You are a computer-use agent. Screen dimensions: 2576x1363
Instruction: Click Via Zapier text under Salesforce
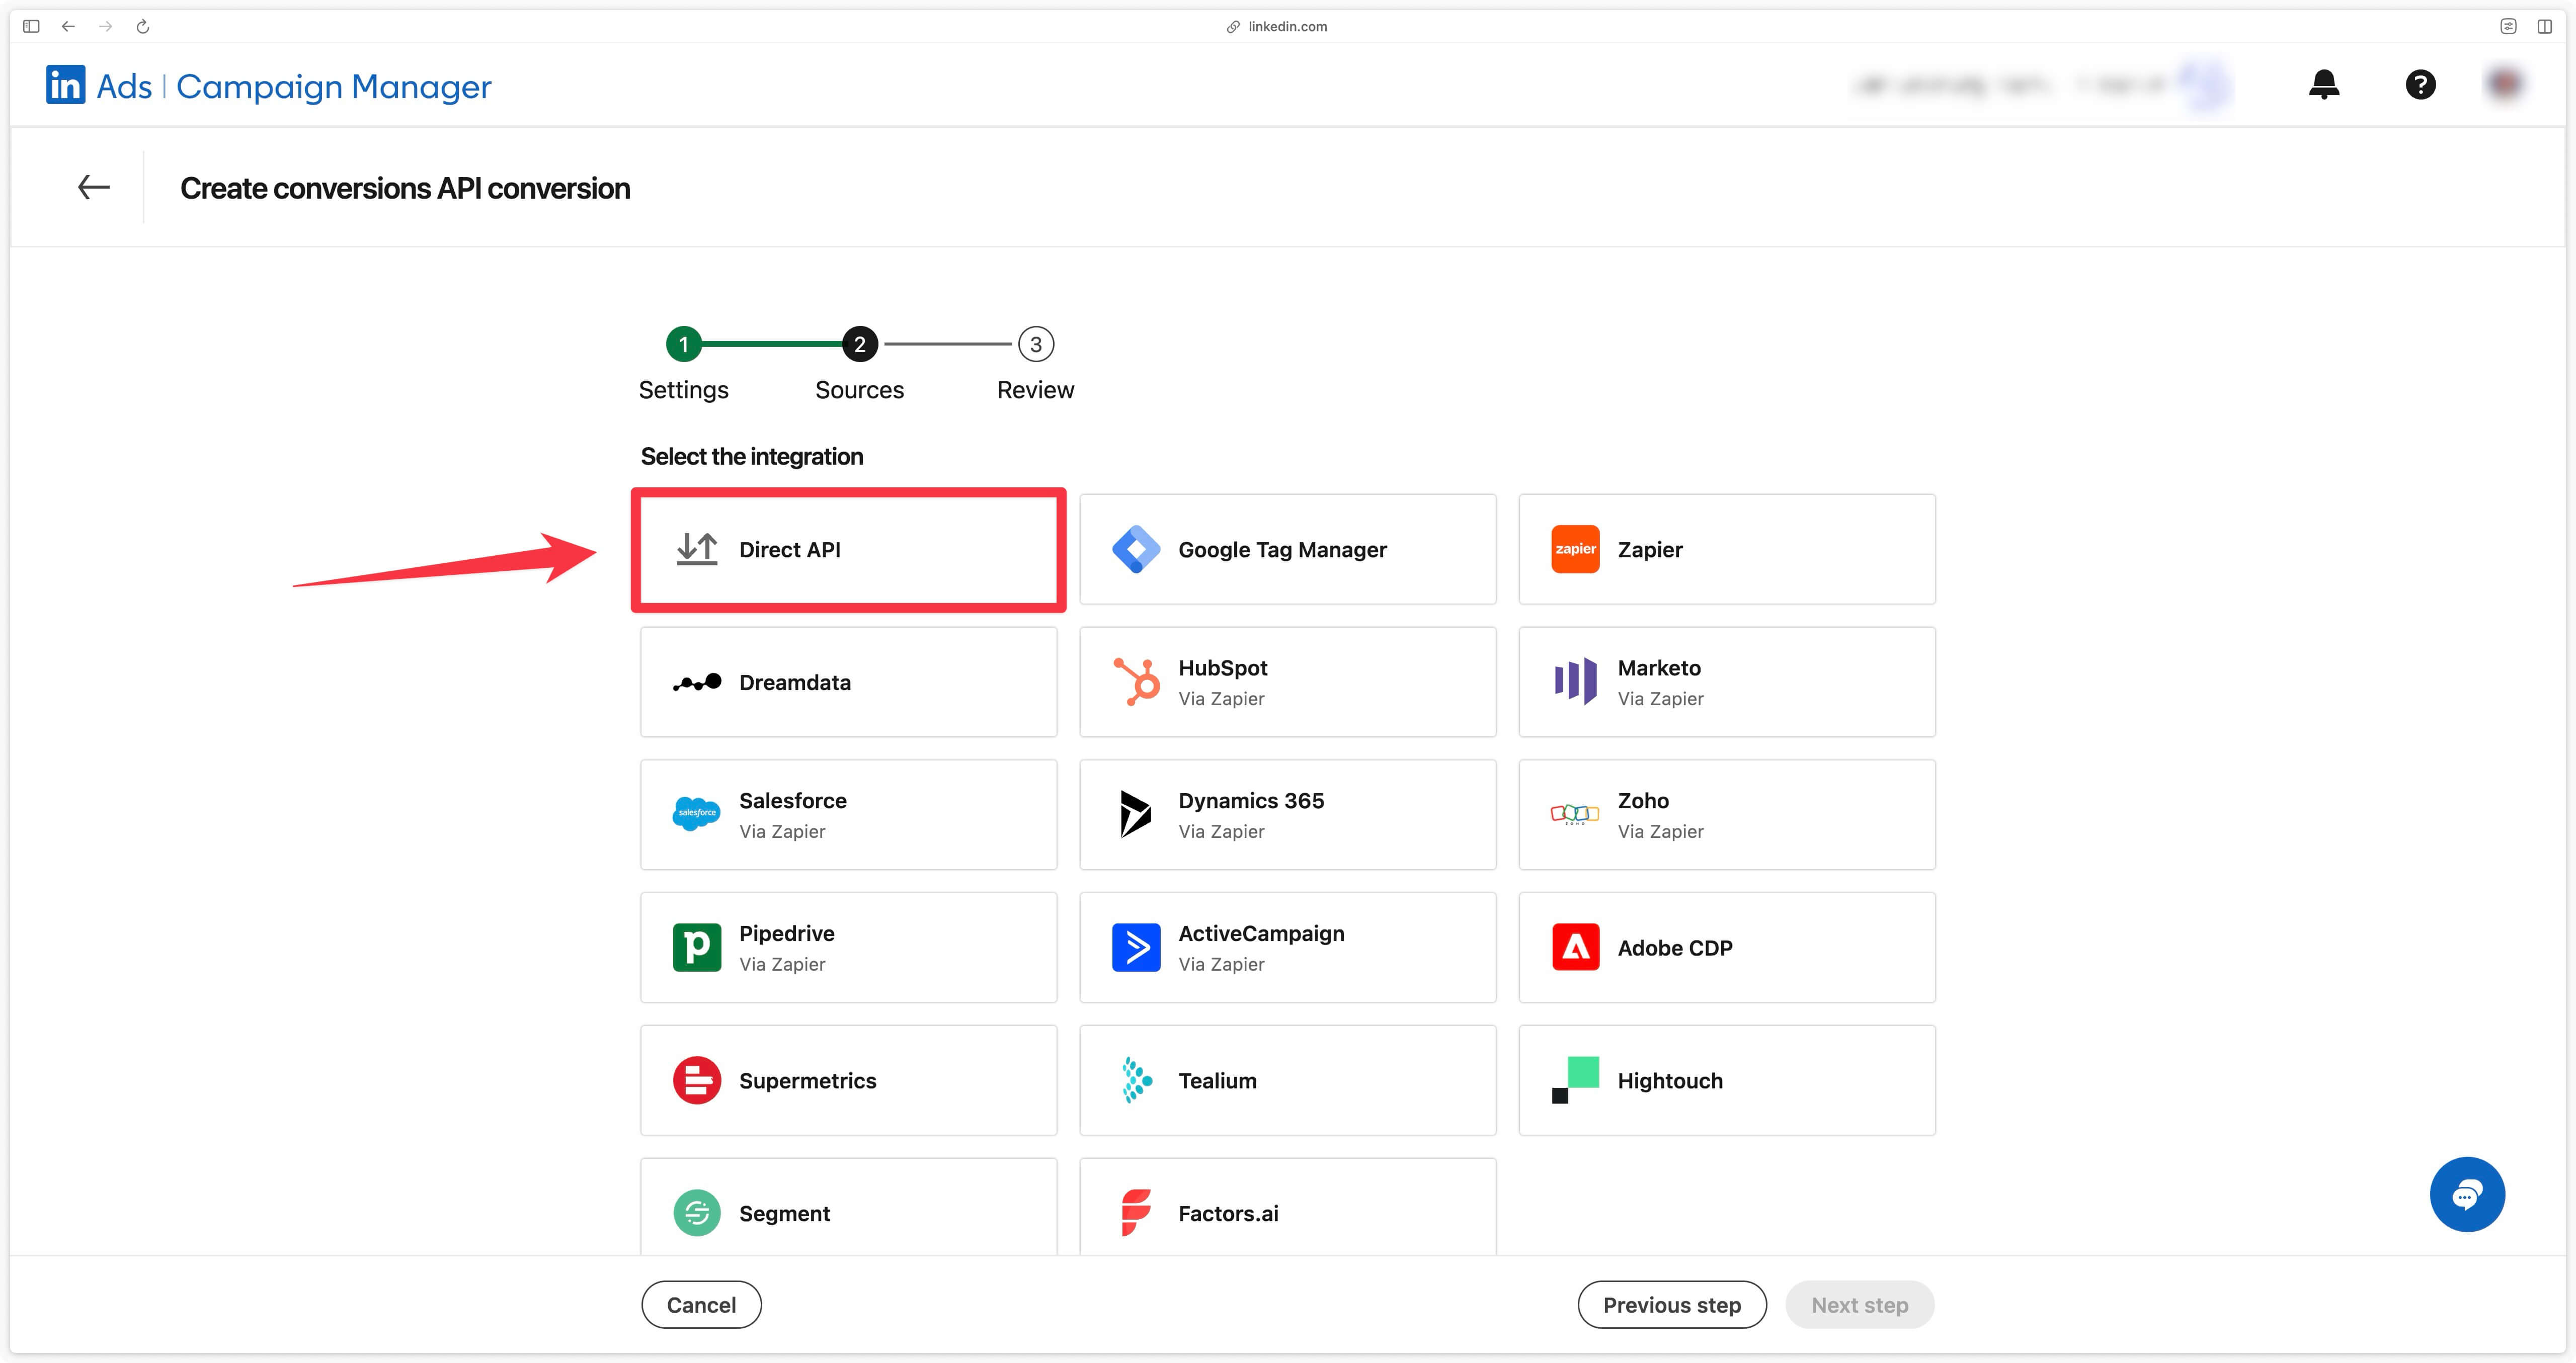coord(782,831)
